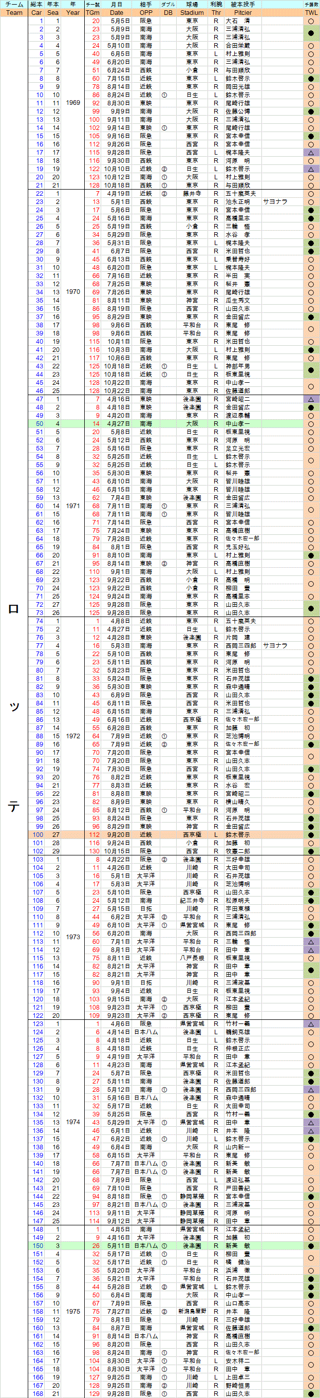Select pitcher name "牧憲二郎"
The image size is (320, 1398).
point(237,851)
